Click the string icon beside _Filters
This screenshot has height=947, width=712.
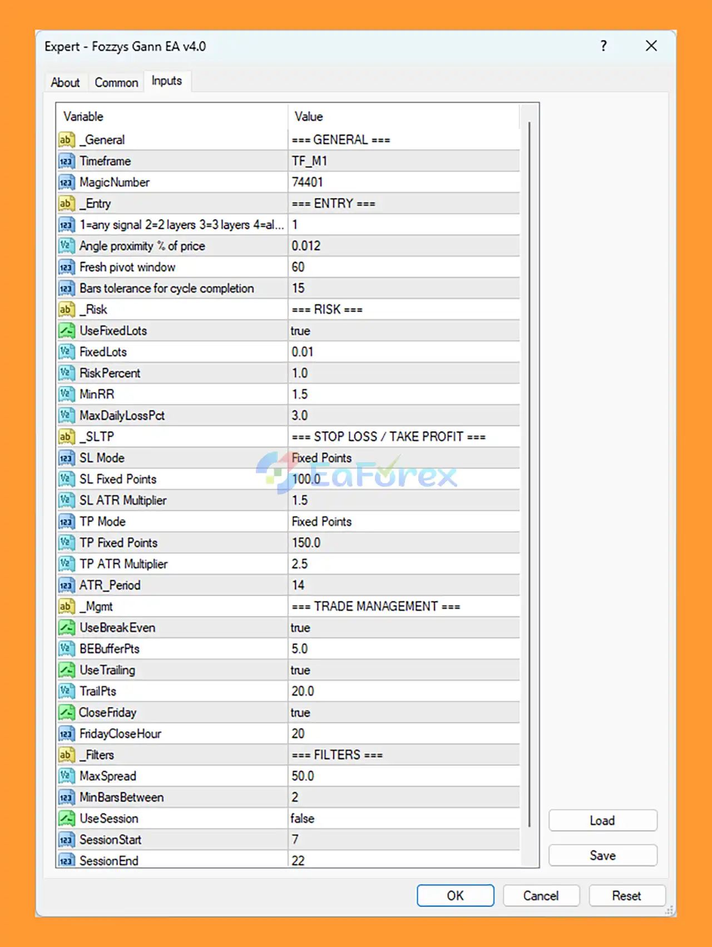click(66, 755)
